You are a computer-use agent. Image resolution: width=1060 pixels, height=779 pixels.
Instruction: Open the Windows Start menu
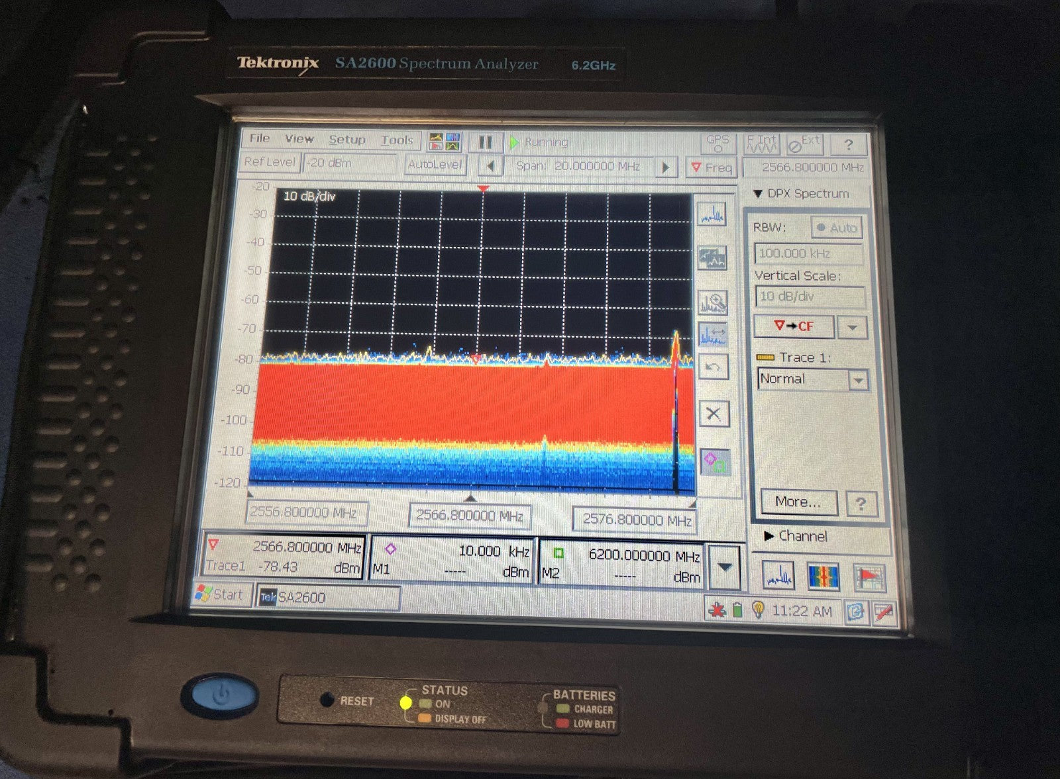[x=219, y=594]
